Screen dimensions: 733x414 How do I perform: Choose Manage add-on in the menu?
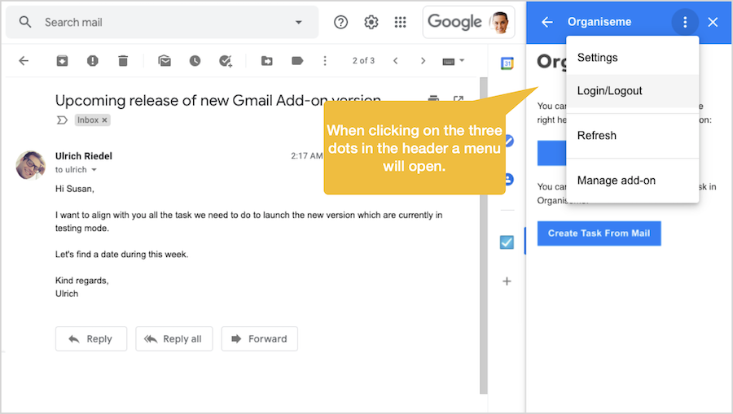click(617, 181)
